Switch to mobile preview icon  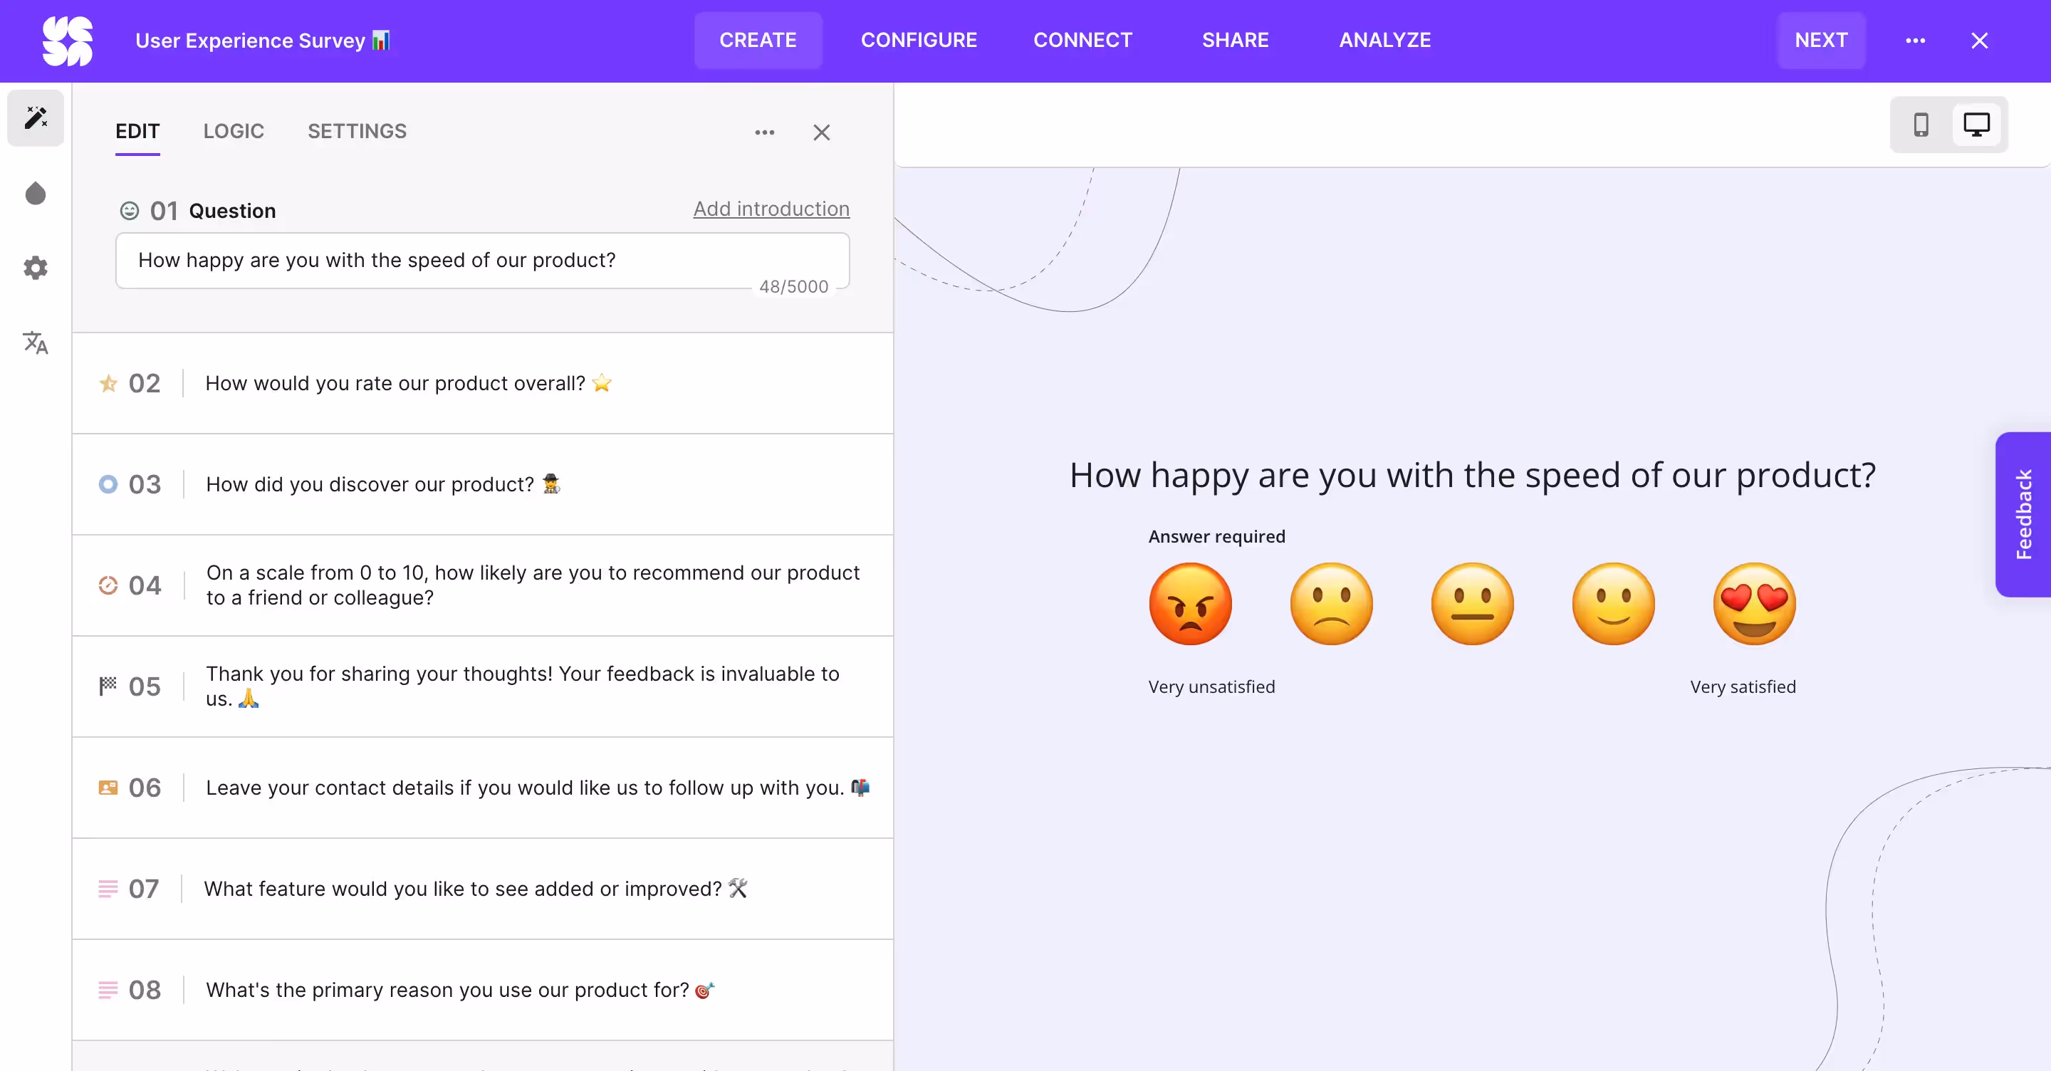click(1921, 125)
